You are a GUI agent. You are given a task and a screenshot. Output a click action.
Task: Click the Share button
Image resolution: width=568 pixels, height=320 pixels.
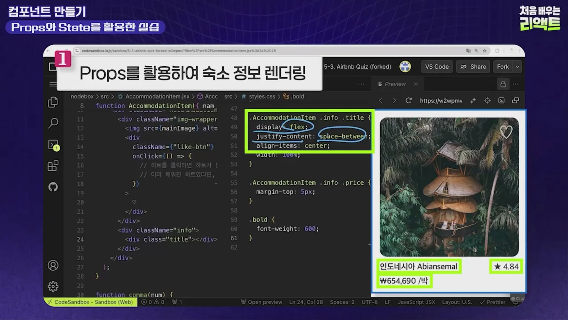pyautogui.click(x=473, y=67)
